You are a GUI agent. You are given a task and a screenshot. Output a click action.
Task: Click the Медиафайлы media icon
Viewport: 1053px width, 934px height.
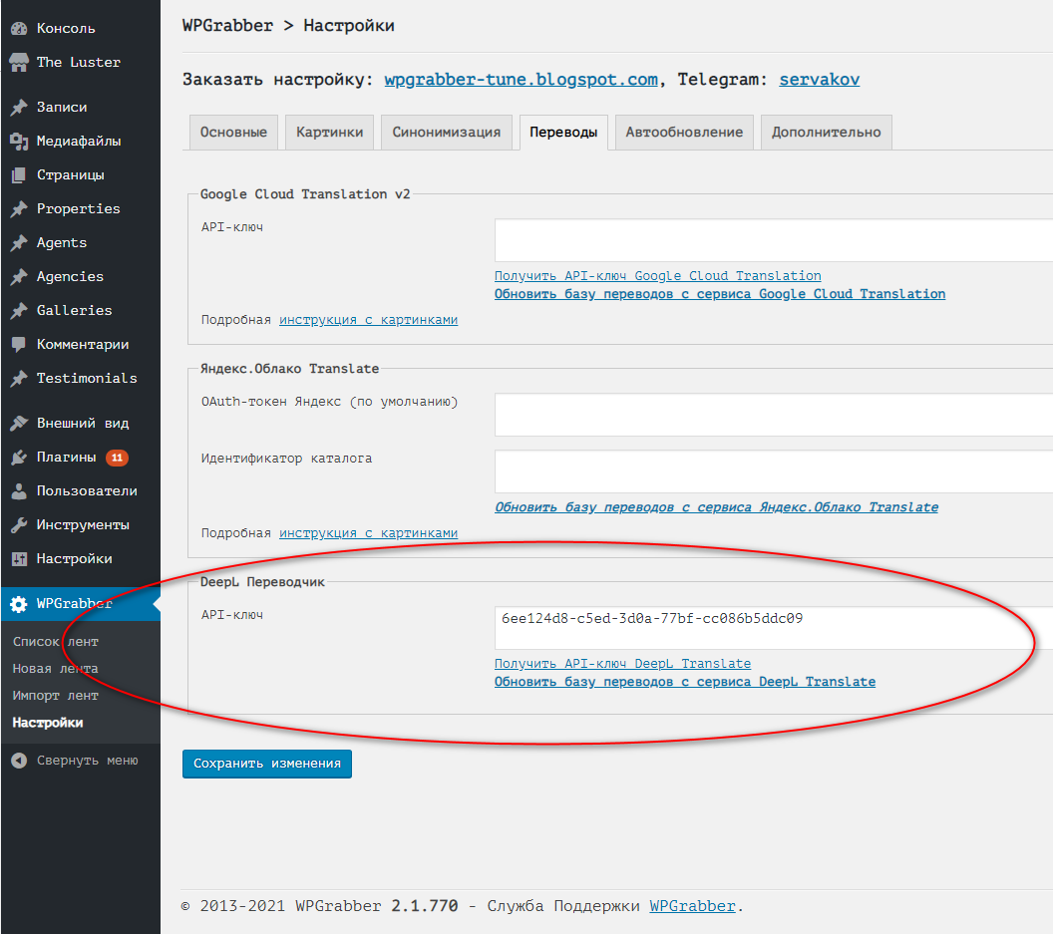tap(19, 141)
